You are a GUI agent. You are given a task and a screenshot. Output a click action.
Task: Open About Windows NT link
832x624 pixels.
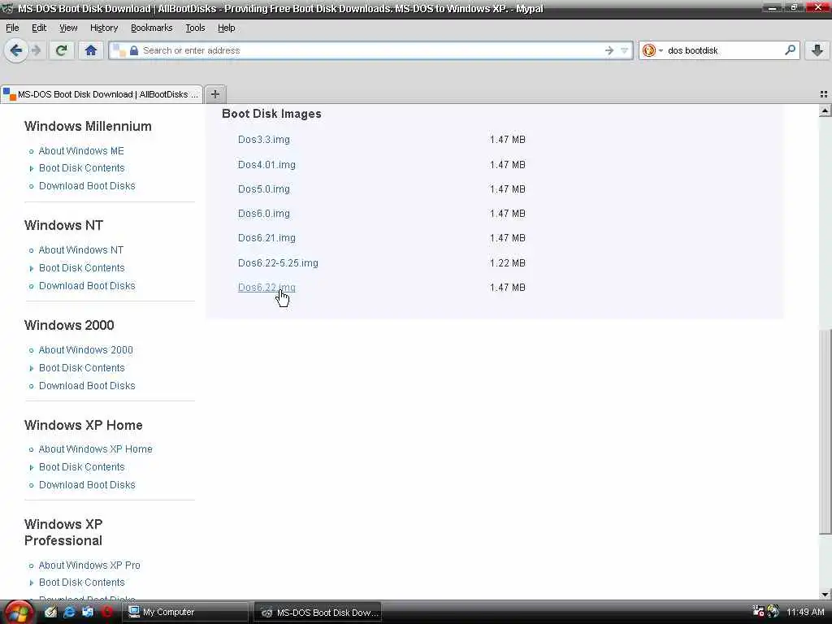pyautogui.click(x=81, y=250)
